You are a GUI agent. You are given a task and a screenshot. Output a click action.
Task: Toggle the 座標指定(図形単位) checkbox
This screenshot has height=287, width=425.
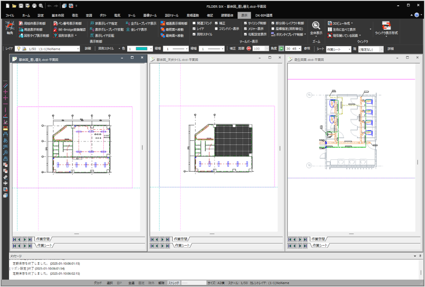(273, 29)
